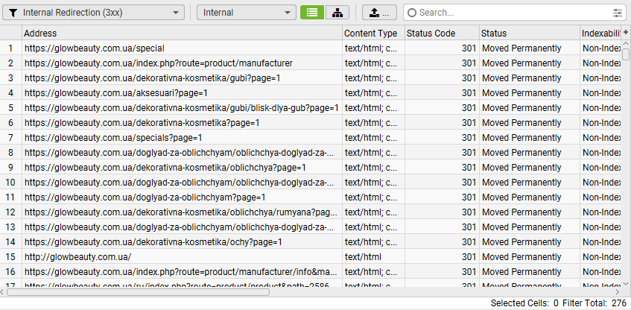Screen dimensions: 631x310
Task: Click the horizontal scrollbar thumb
Action: (x=138, y=292)
